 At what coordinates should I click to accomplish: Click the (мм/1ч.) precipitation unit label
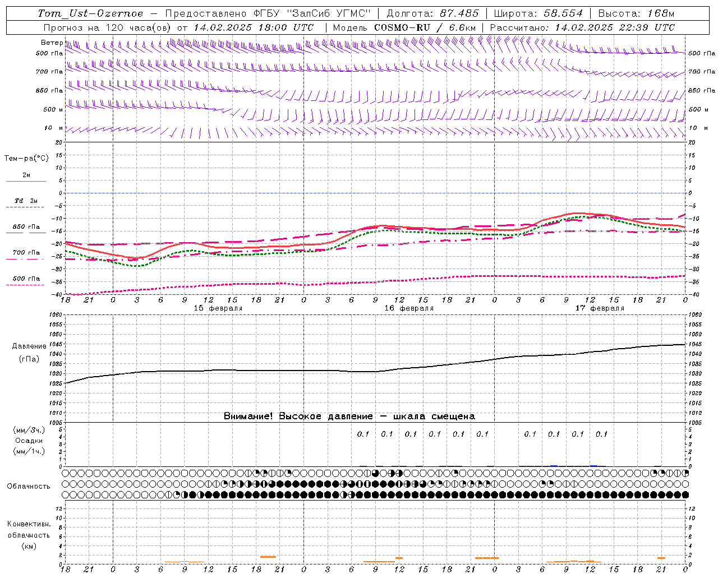pos(29,451)
